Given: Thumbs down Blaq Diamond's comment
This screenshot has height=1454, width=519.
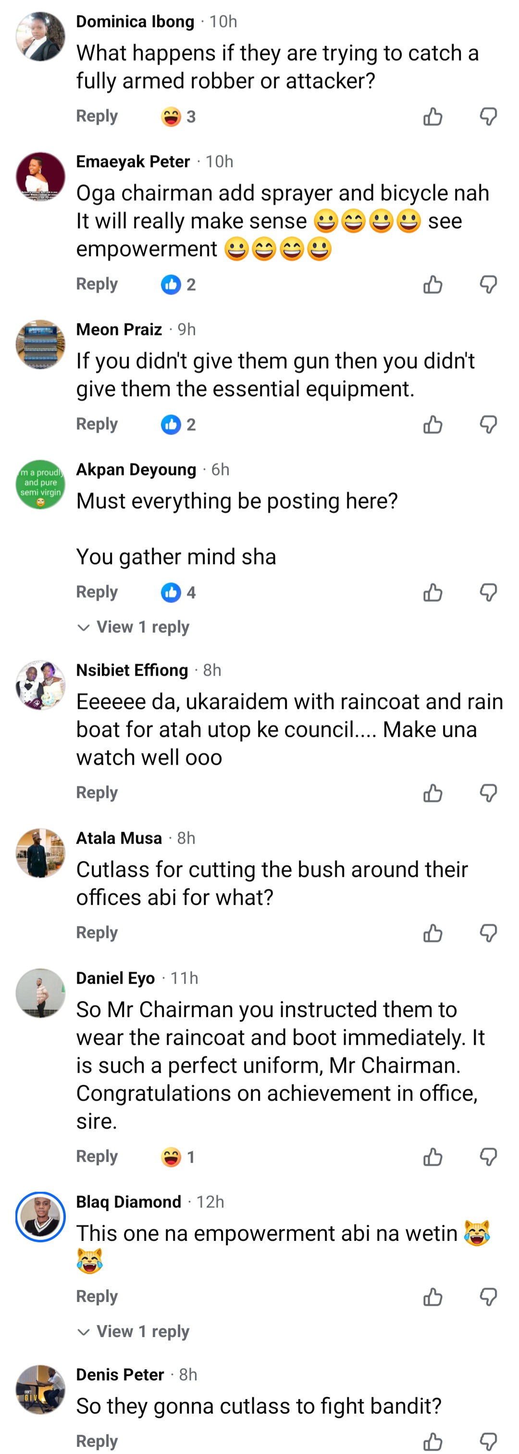Looking at the screenshot, I should [x=488, y=1297].
